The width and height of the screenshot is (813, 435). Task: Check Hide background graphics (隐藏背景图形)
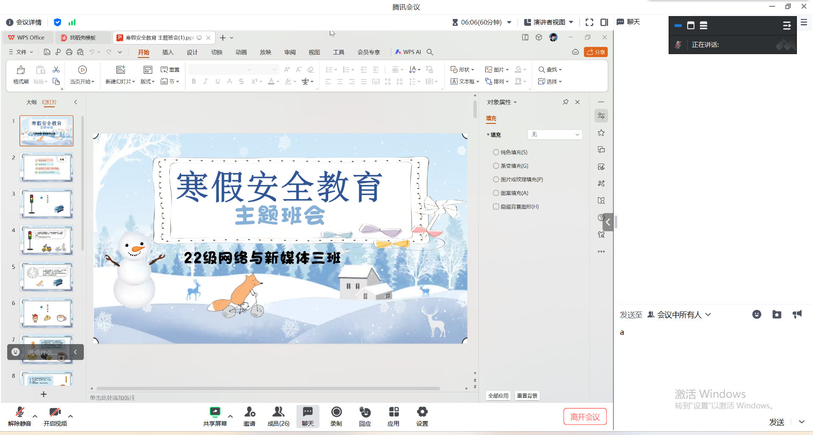point(496,207)
